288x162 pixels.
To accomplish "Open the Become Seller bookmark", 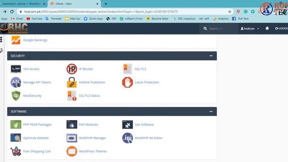I will pyautogui.click(x=157, y=19).
